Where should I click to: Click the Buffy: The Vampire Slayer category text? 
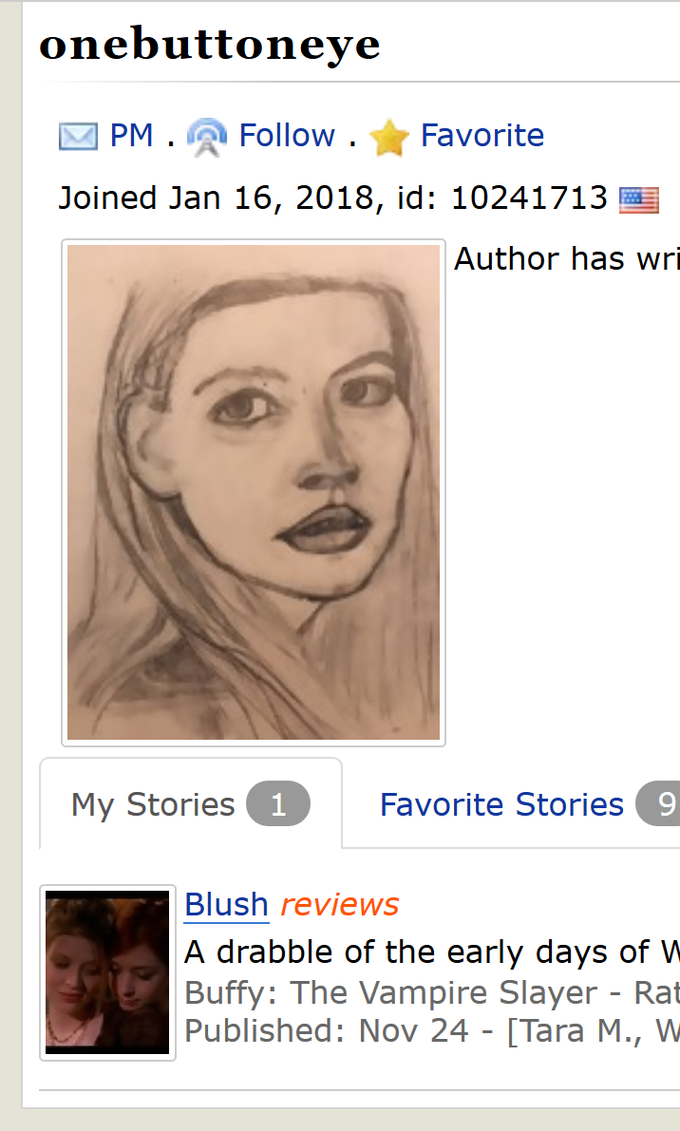391,993
